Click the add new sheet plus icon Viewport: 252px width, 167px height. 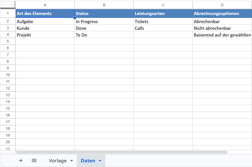coord(21,161)
